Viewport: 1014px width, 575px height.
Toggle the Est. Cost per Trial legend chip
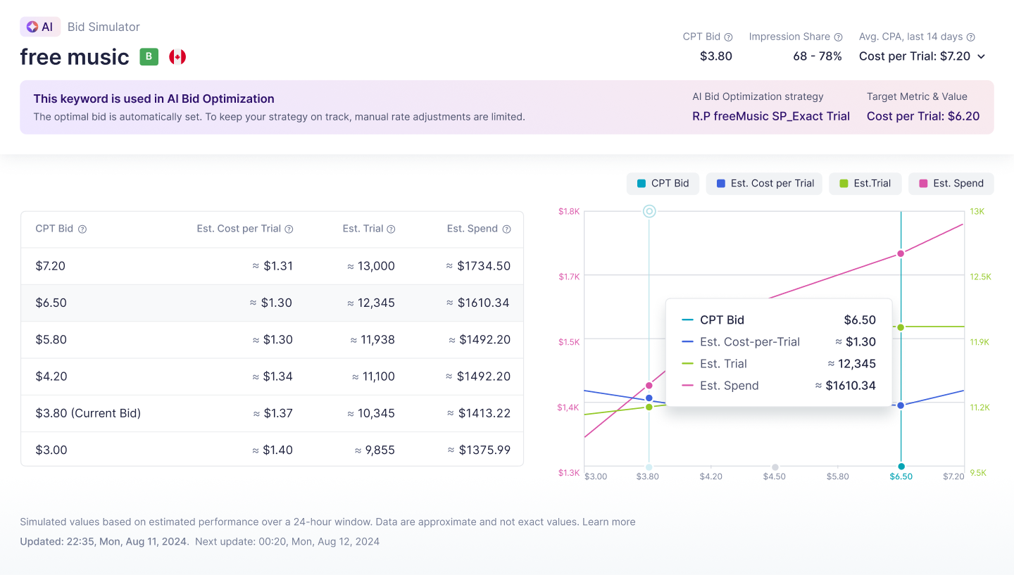click(764, 183)
